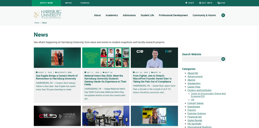Click the Visit location pin link
This screenshot has width=259, height=128.
pyautogui.click(x=190, y=3)
